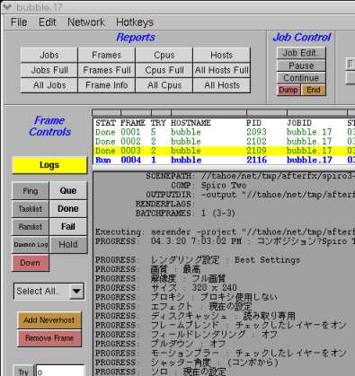Set selected frame to Hold

[x=68, y=245]
